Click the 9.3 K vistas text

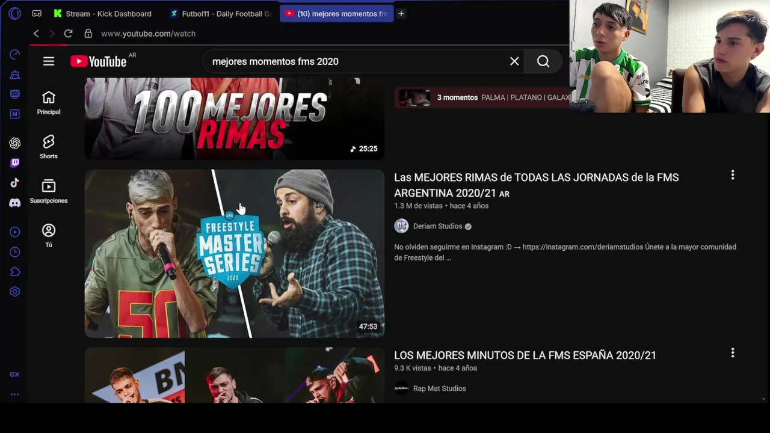point(413,368)
